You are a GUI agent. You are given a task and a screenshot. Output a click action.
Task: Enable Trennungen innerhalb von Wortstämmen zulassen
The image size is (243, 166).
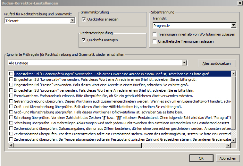(155, 34)
